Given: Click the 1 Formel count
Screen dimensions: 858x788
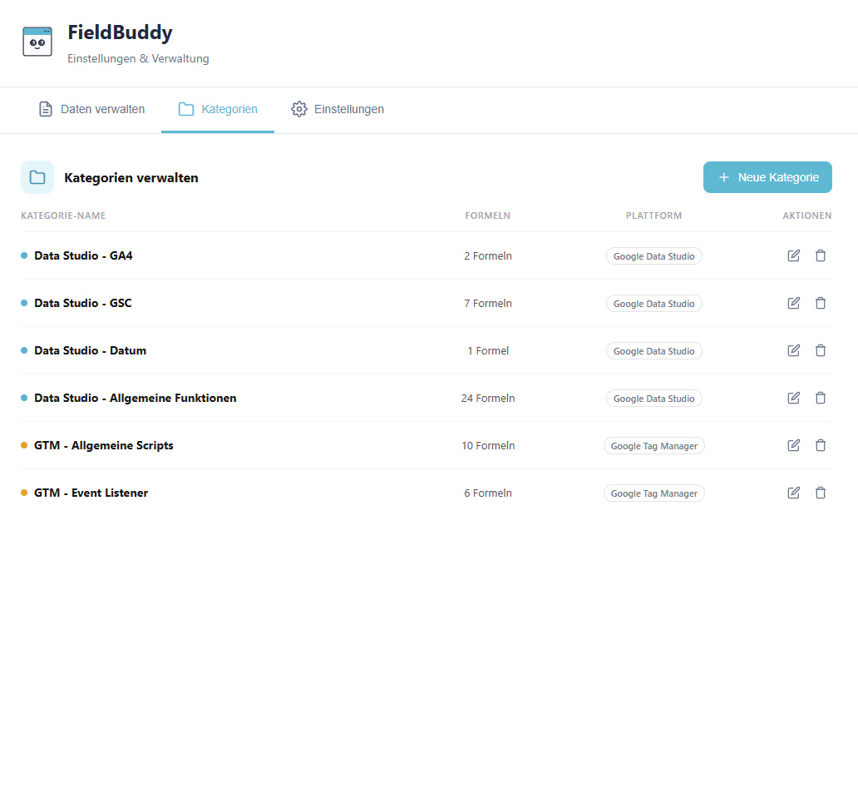Looking at the screenshot, I should 488,350.
